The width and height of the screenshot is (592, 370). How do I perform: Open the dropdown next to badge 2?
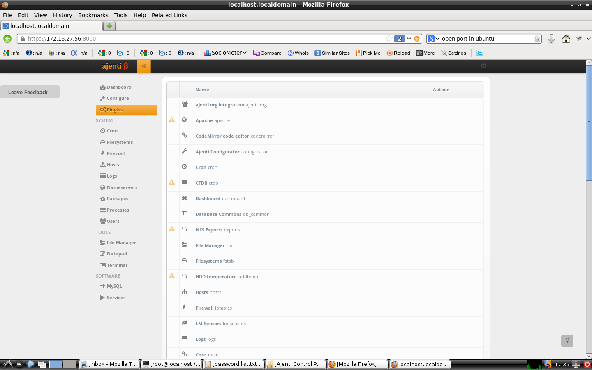409,39
